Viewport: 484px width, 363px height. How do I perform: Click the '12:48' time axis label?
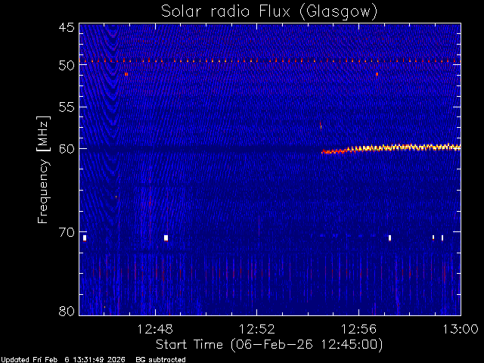(155, 329)
